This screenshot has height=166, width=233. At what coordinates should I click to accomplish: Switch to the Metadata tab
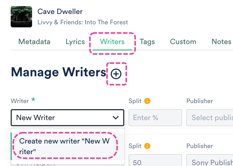tap(35, 42)
